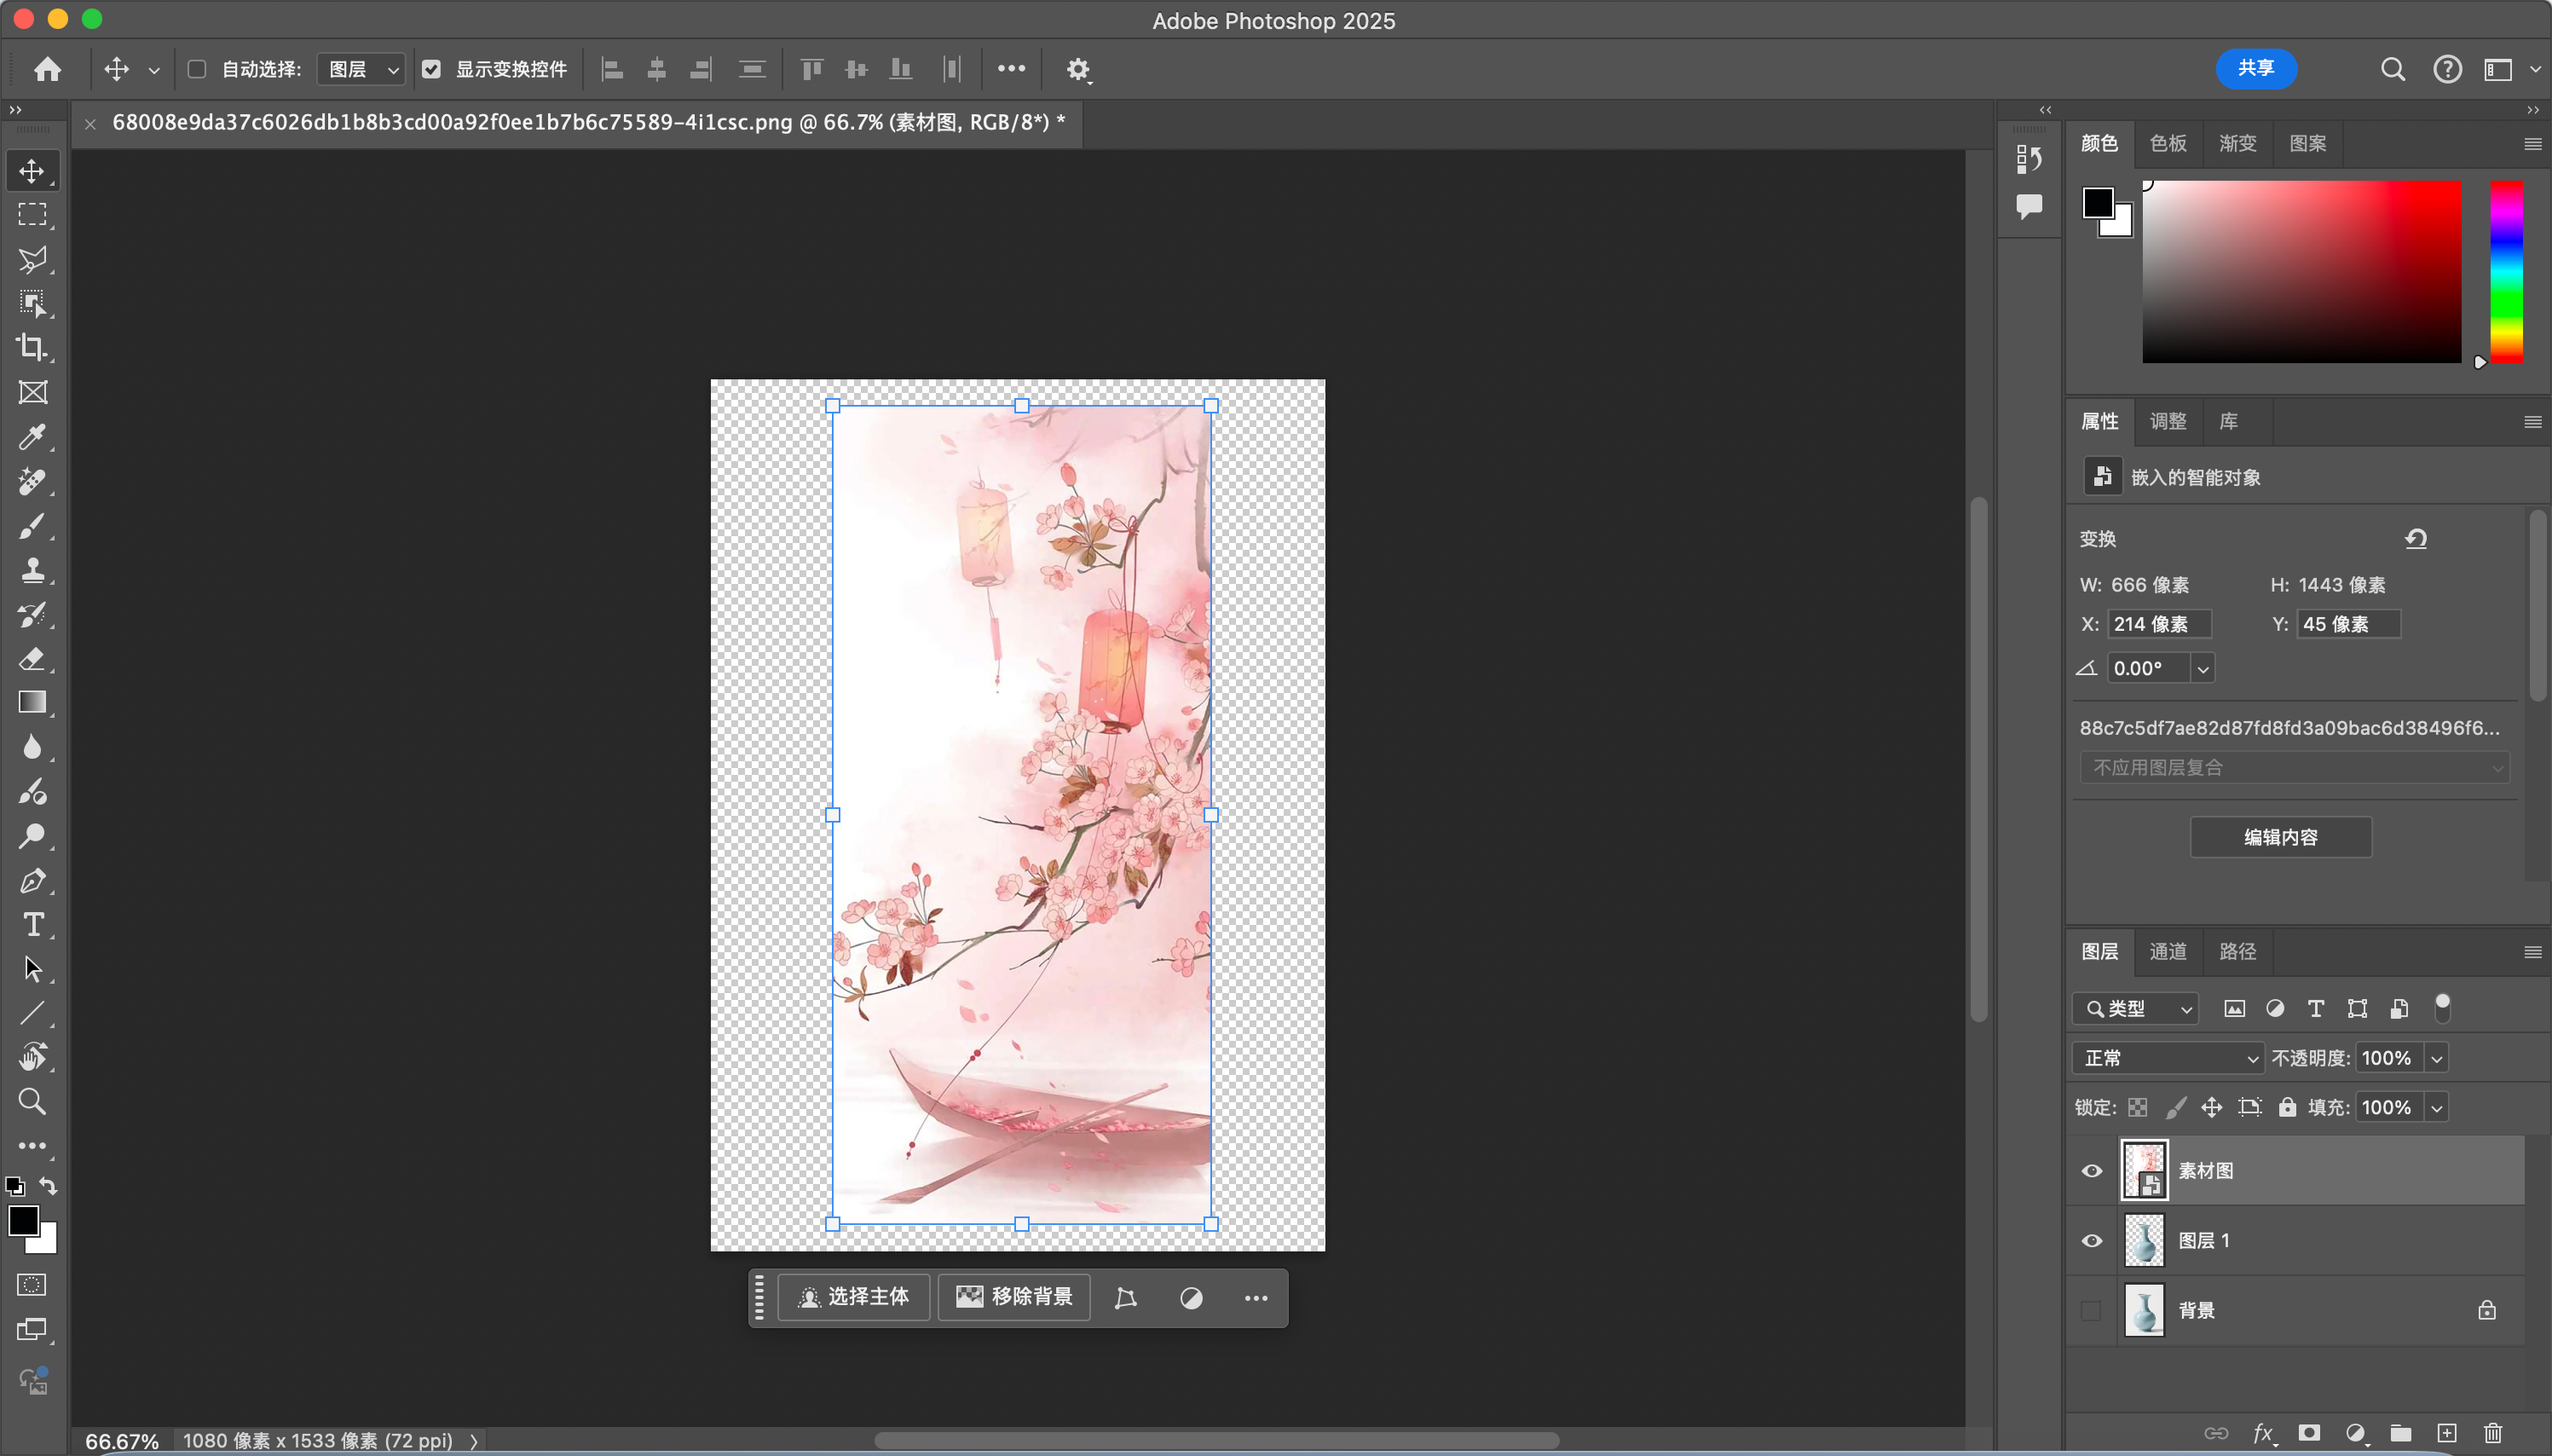The image size is (2552, 1456).
Task: Select the Horizontal Type tool
Action: click(32, 925)
